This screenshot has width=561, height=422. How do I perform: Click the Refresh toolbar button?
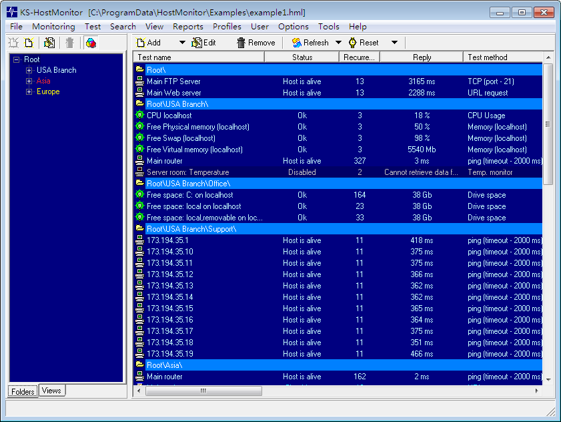(x=310, y=43)
